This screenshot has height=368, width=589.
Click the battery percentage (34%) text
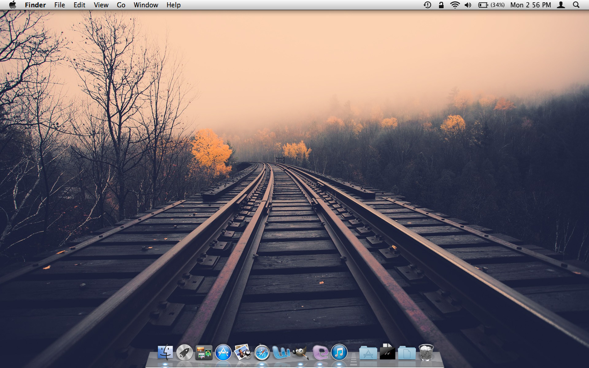pos(497,5)
